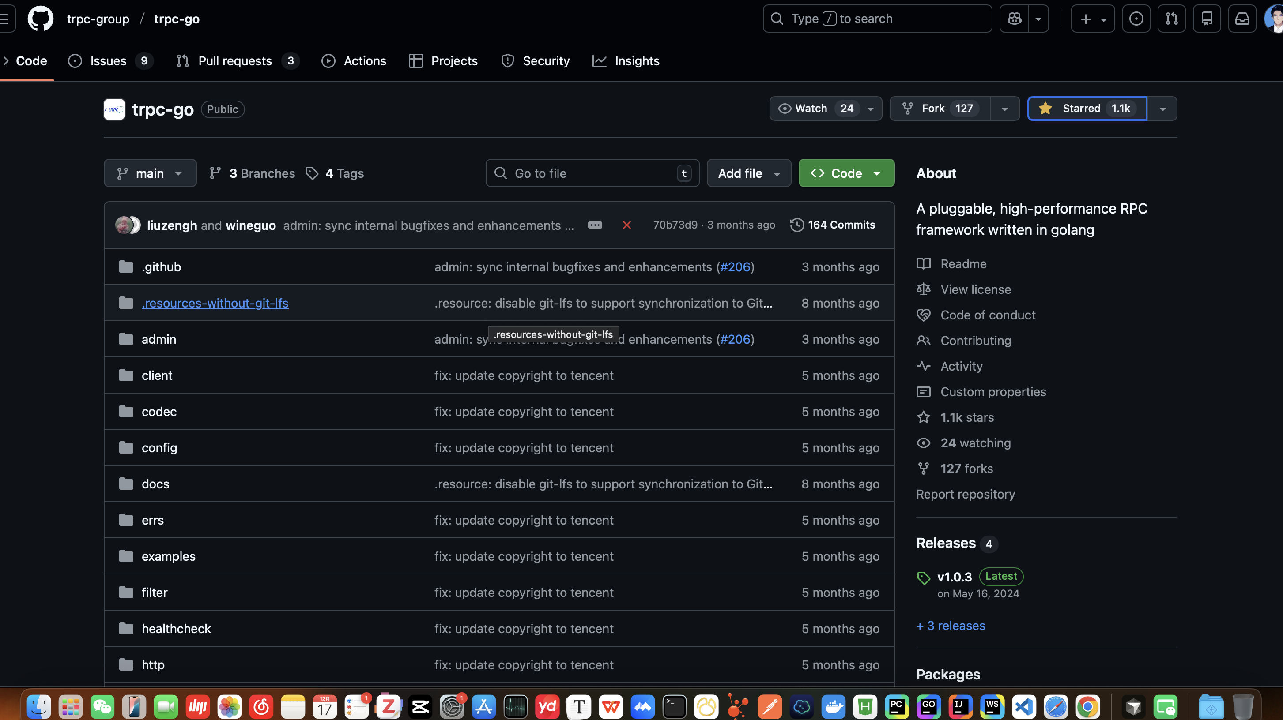
Task: Expand the green Code dropdown
Action: 846,173
